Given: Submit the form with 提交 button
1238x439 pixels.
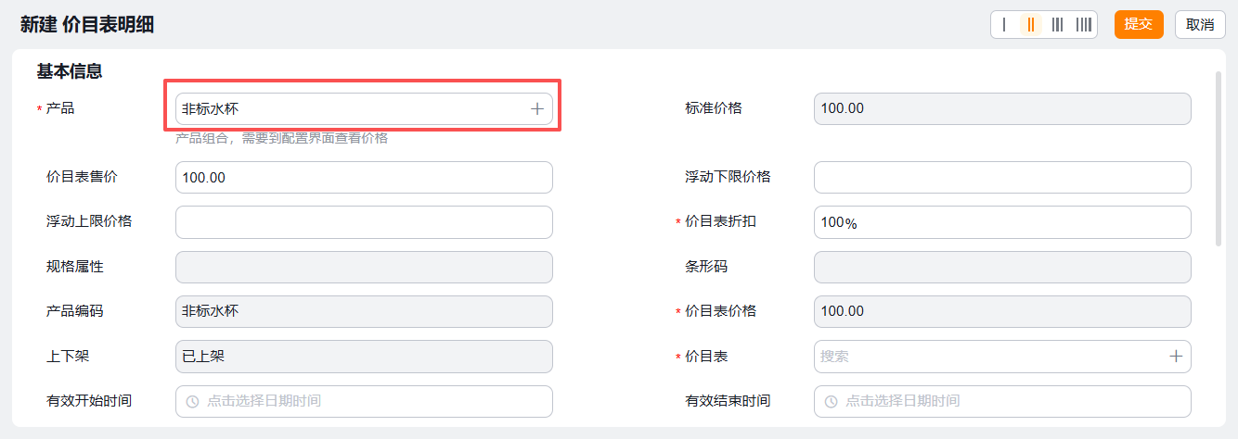Looking at the screenshot, I should click(x=1139, y=25).
